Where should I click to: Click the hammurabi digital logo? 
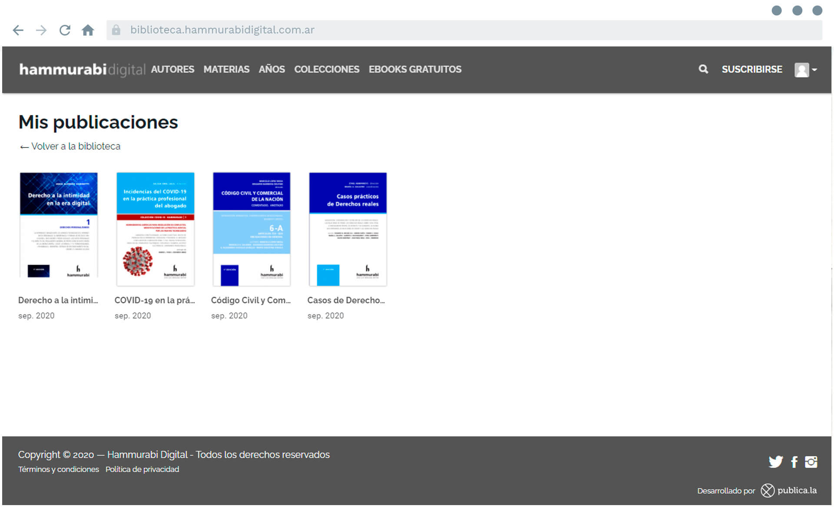[x=82, y=69]
